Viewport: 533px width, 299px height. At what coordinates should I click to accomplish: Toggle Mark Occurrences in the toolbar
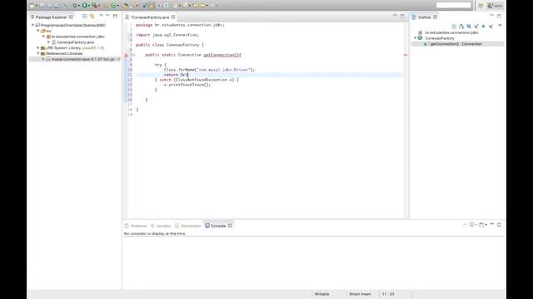click(152, 6)
